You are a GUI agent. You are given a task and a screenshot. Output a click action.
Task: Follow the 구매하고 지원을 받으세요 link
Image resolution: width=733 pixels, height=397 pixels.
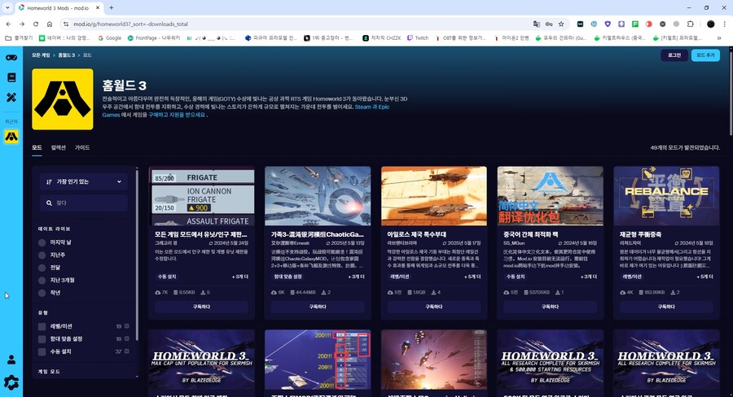tap(177, 115)
